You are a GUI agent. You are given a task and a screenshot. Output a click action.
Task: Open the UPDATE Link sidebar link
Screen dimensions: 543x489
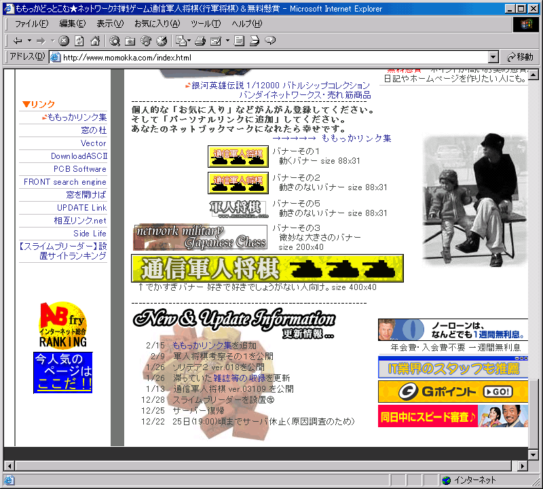[81, 207]
